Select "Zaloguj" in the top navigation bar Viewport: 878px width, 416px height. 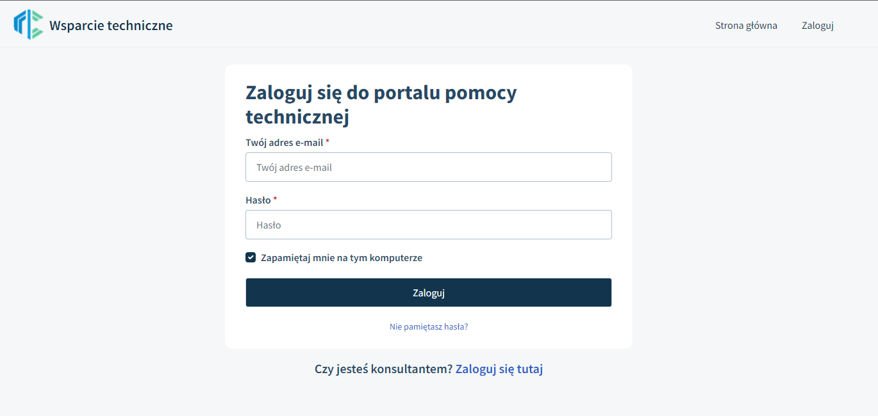(x=818, y=26)
